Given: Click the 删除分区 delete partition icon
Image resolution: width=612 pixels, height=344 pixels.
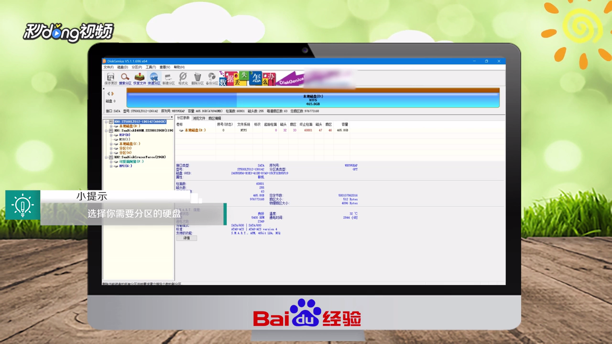Looking at the screenshot, I should coord(197,79).
